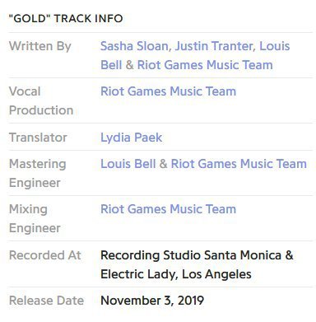316x322 pixels.
Task: Select the Written By label
Action: click(40, 46)
